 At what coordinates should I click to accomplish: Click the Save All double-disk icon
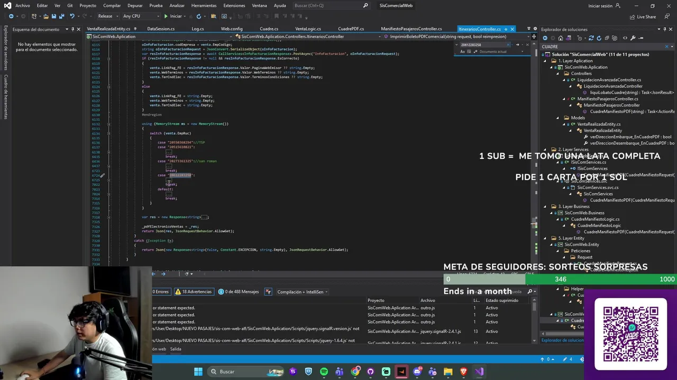(x=62, y=16)
